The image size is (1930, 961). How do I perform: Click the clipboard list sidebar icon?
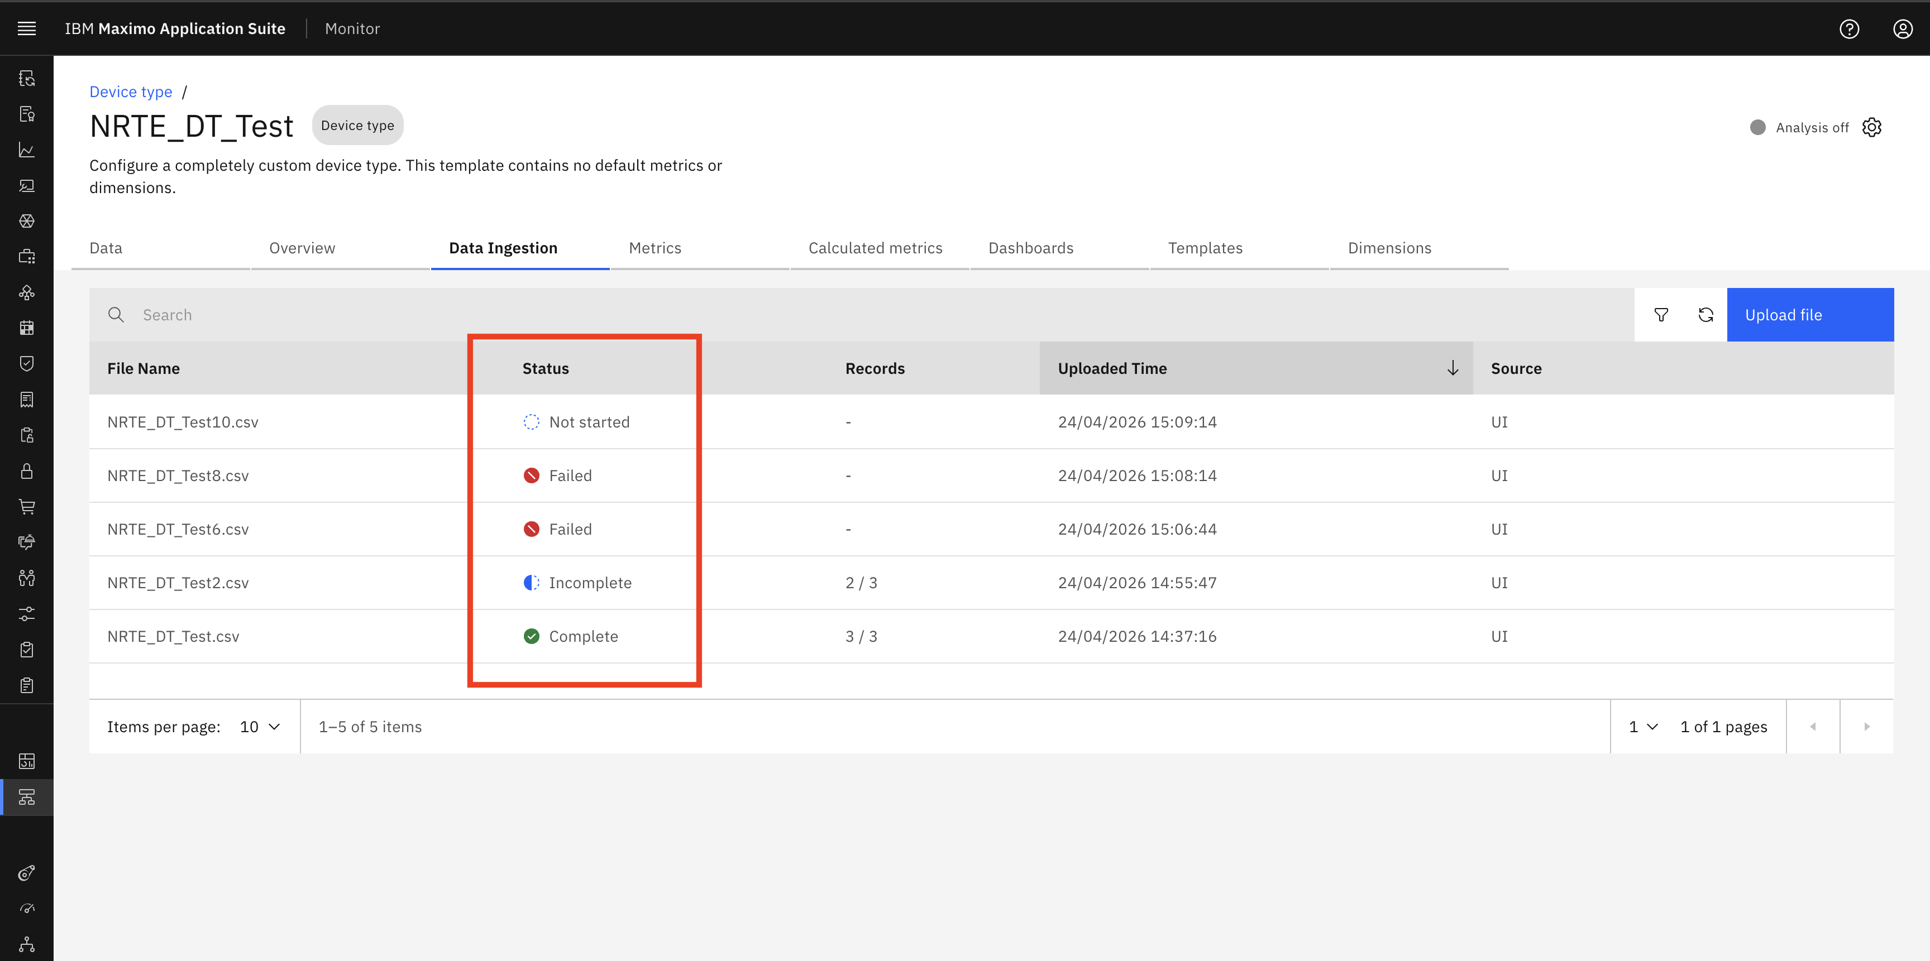point(27,685)
